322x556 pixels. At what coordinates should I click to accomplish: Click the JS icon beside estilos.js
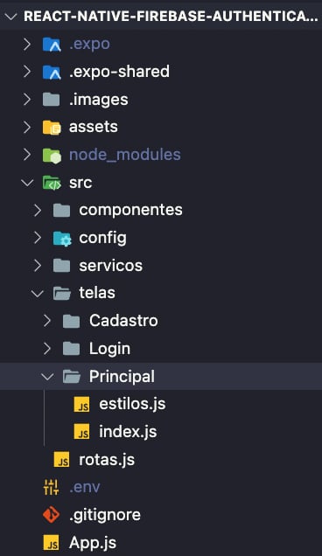pyautogui.click(x=81, y=404)
